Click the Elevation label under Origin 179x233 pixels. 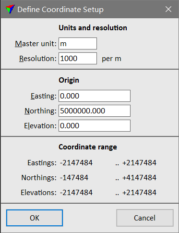click(40, 126)
